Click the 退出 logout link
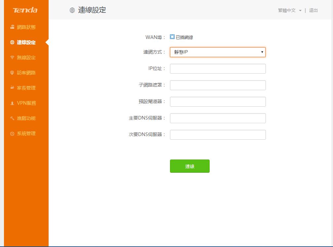Screen dimensions: 333x247 (x=313, y=10)
